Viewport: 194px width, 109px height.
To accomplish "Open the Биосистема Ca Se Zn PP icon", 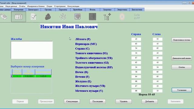I will (x=137, y=16).
